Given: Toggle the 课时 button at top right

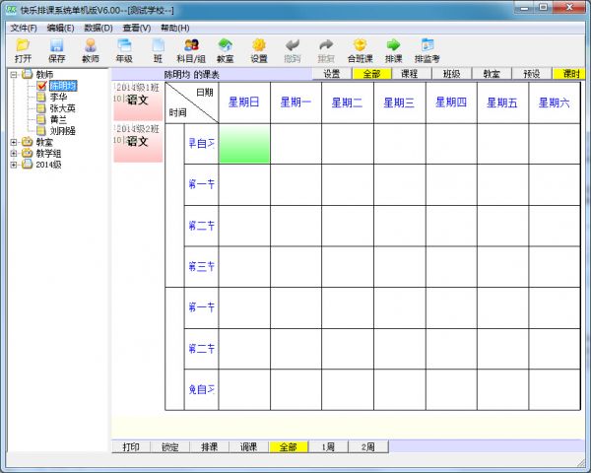Looking at the screenshot, I should pyautogui.click(x=568, y=74).
